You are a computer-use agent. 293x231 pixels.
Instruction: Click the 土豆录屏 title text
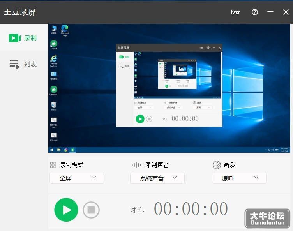click(x=20, y=12)
